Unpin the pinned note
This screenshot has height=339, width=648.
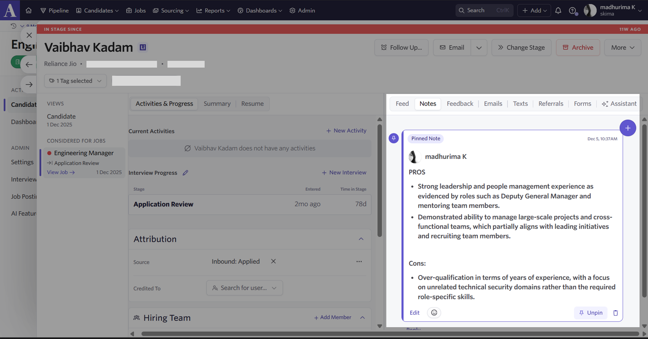(591, 313)
